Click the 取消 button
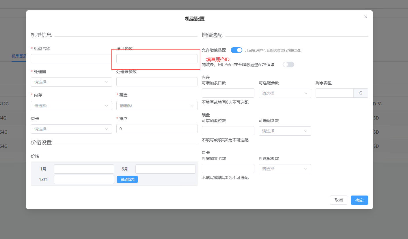The height and width of the screenshot is (239, 408). pyautogui.click(x=339, y=200)
